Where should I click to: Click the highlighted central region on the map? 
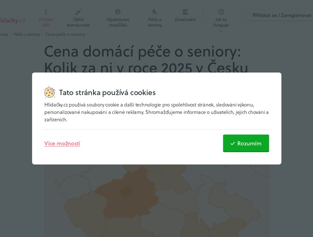(126, 192)
